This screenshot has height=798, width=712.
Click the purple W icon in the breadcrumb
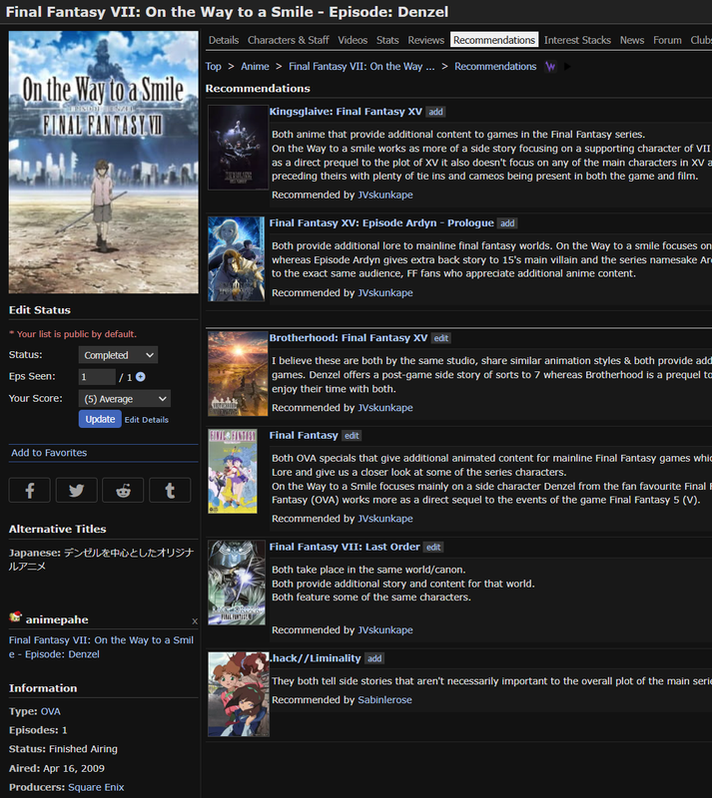point(550,67)
